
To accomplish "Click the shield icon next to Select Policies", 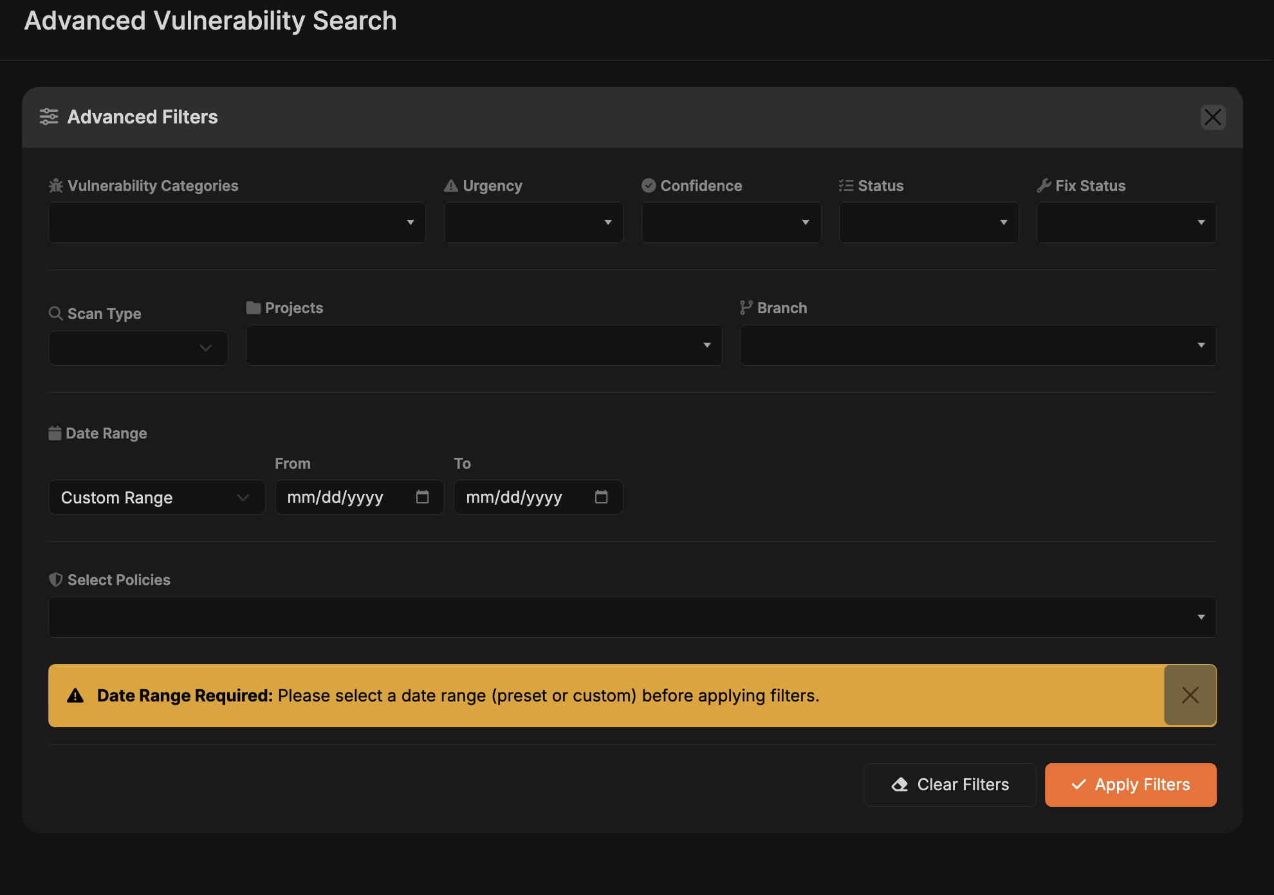I will [x=56, y=579].
